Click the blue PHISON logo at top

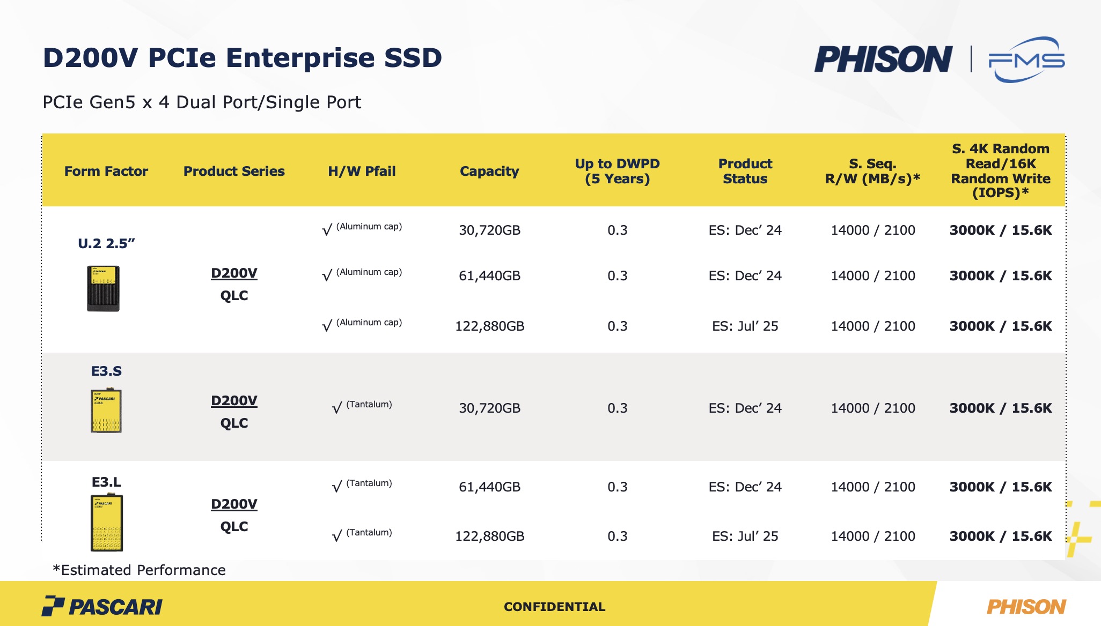[x=883, y=59]
